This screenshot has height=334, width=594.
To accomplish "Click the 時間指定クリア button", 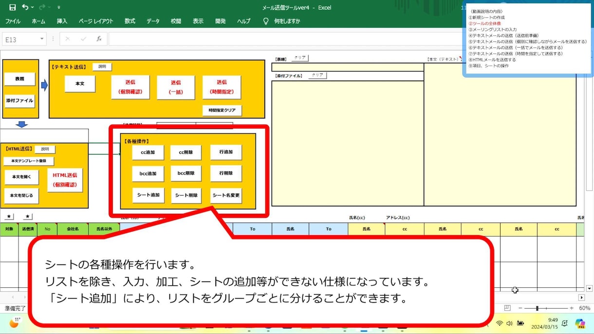I will (x=222, y=111).
